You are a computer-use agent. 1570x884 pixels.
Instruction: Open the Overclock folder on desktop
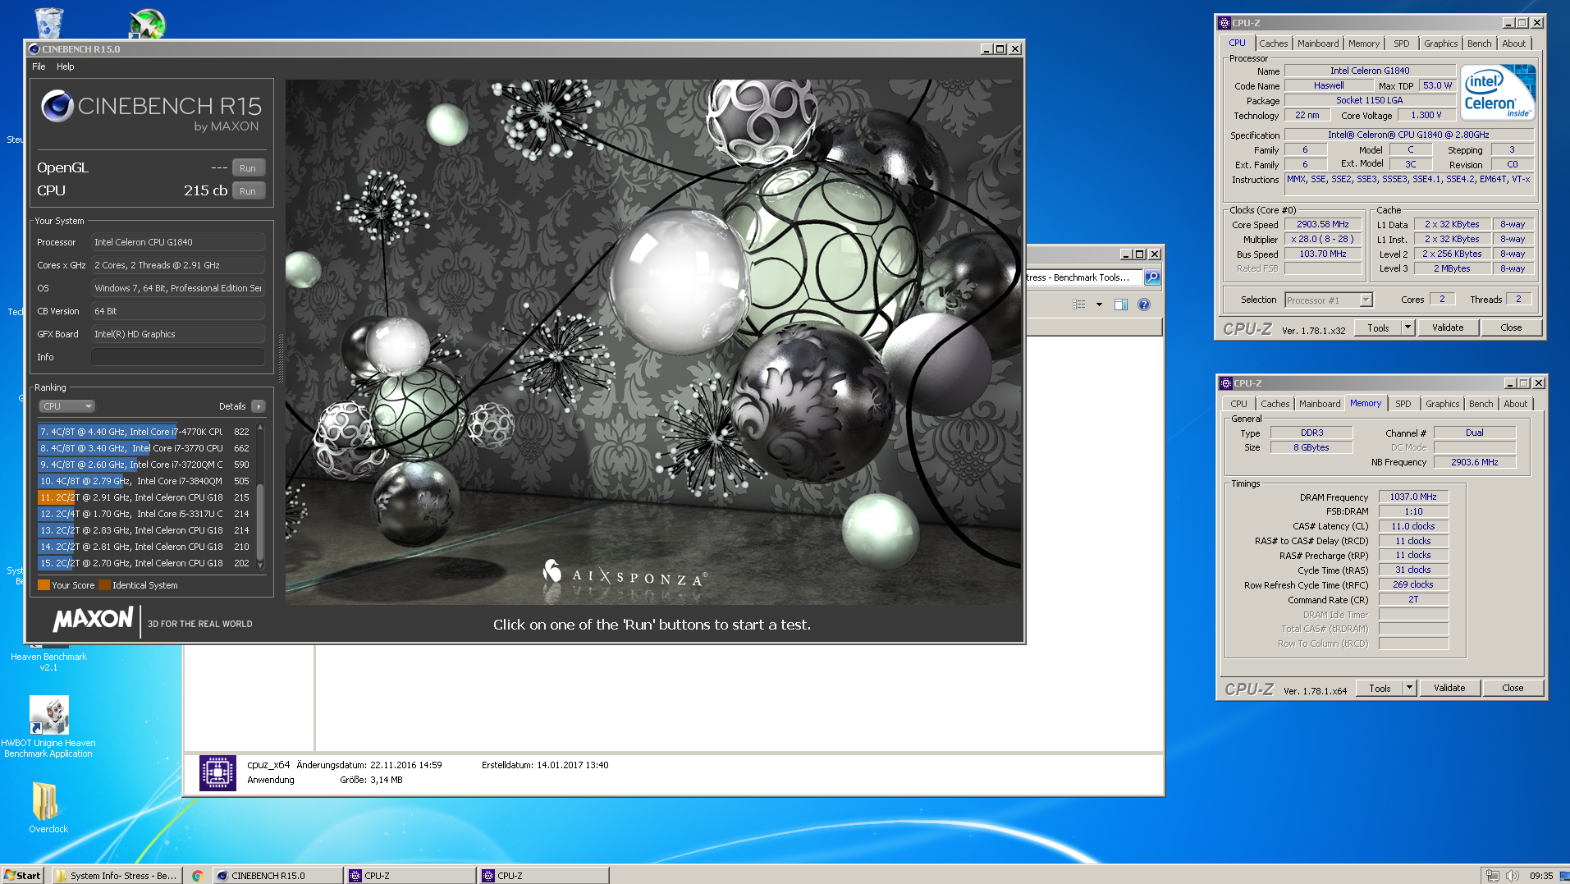tap(47, 807)
